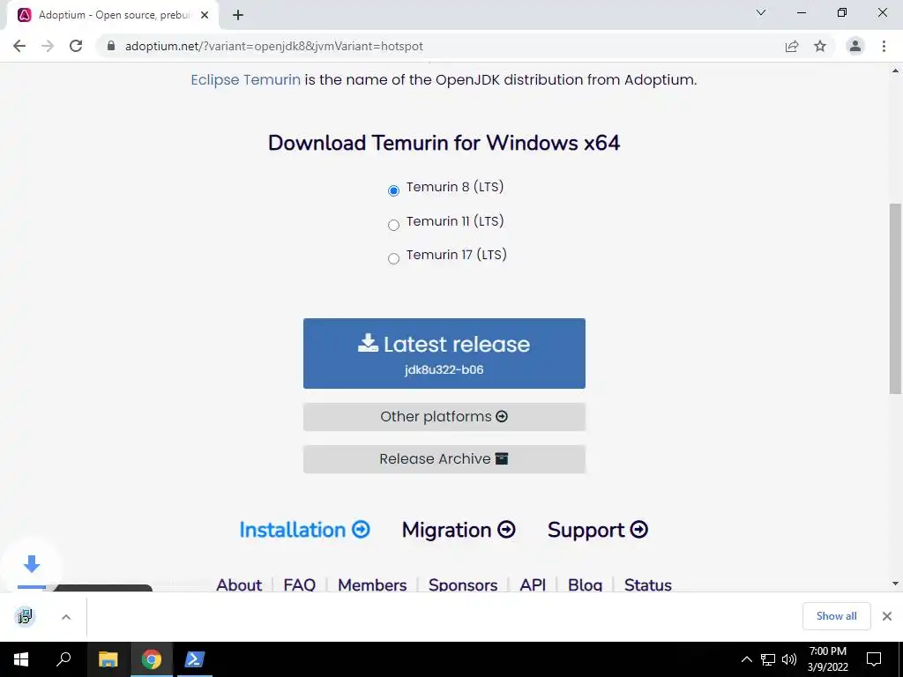Follow the Eclipse Temurin link

point(245,79)
